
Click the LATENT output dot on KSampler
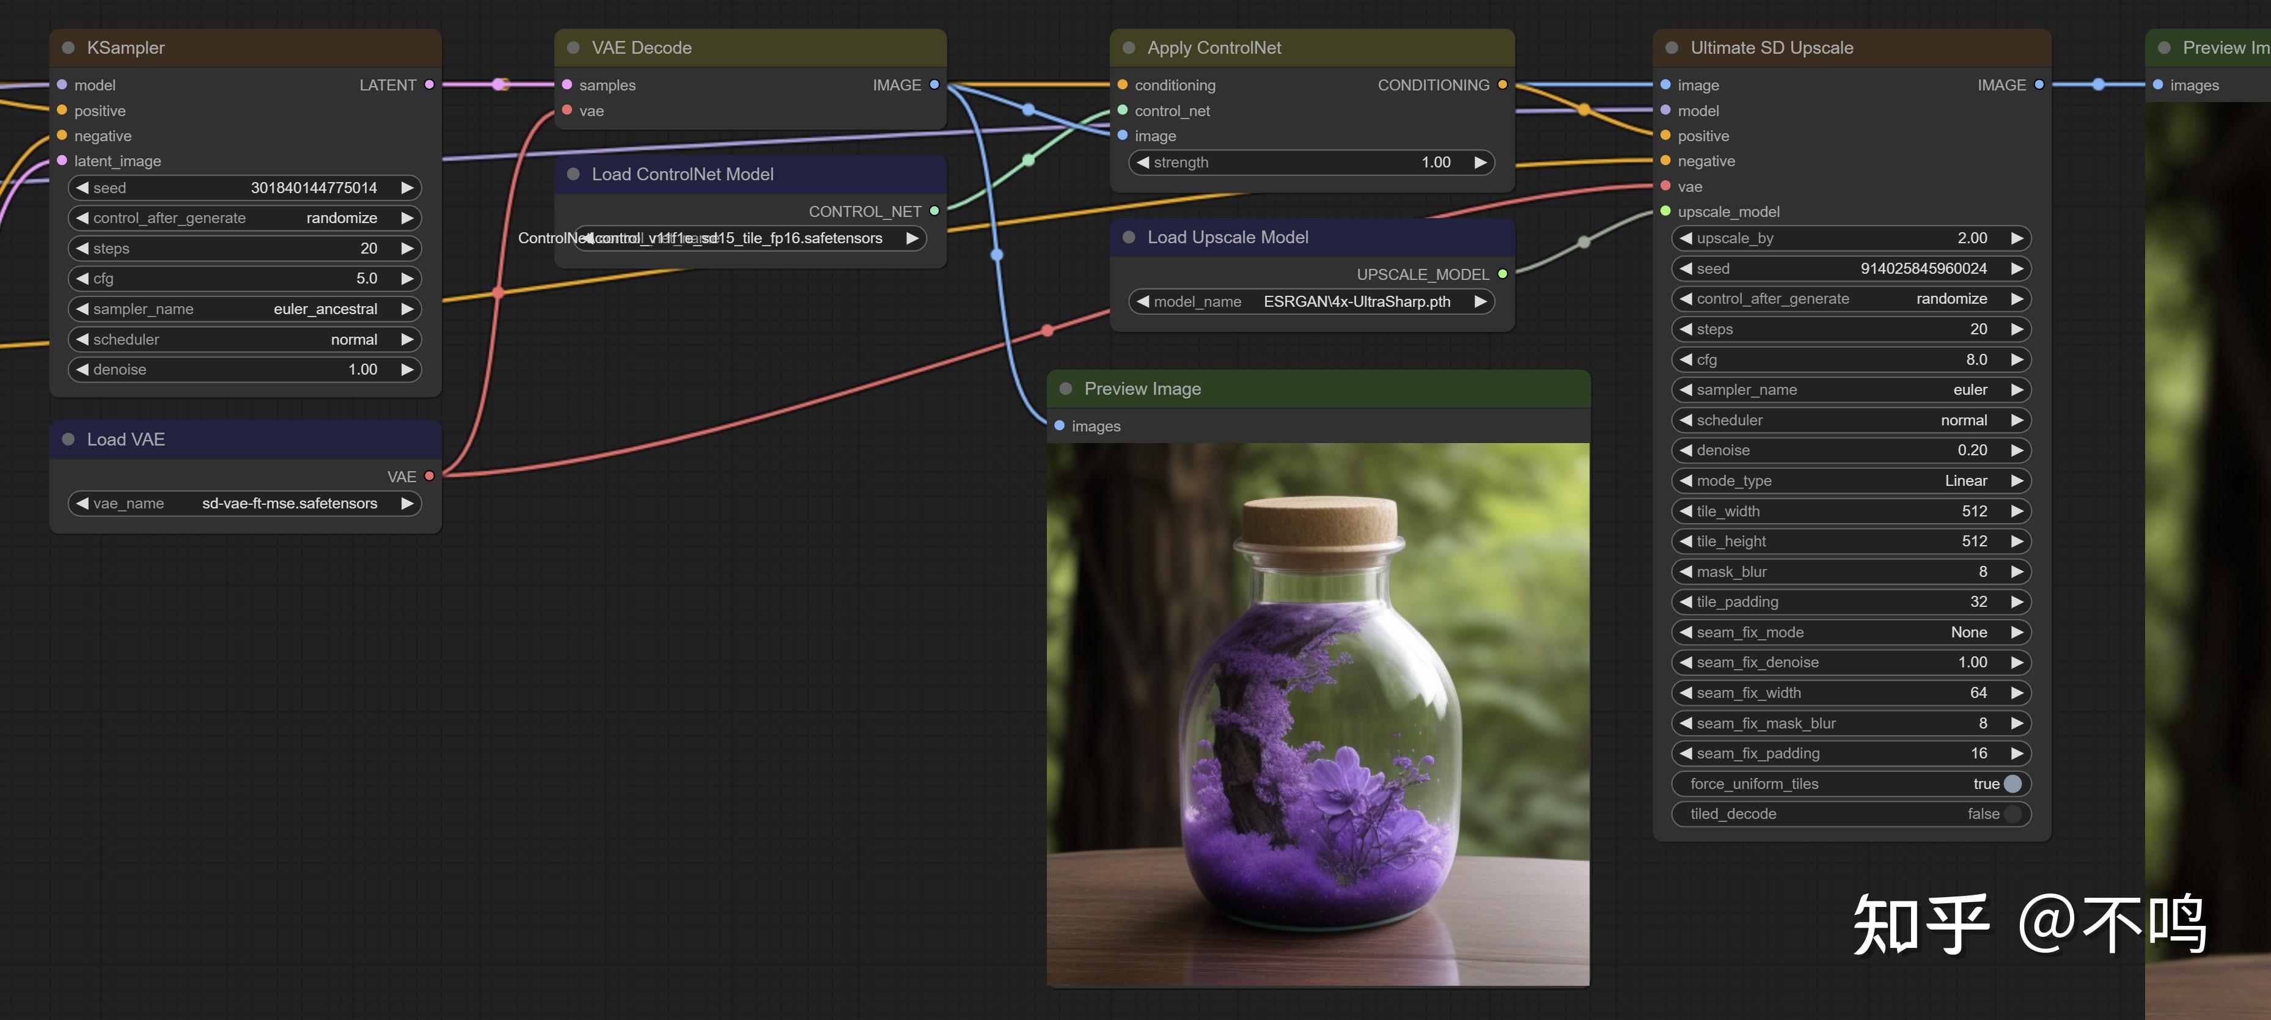click(x=430, y=84)
